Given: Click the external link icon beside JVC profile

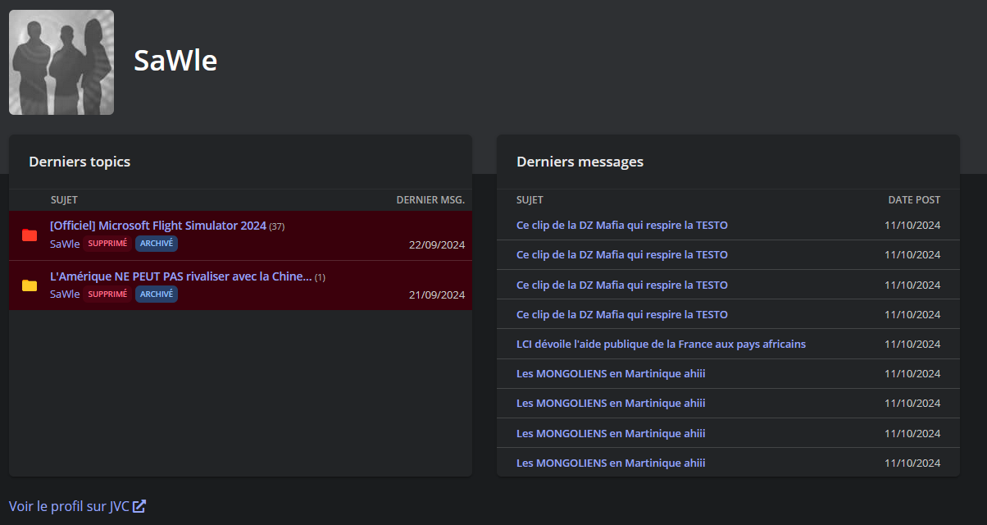Looking at the screenshot, I should (139, 506).
